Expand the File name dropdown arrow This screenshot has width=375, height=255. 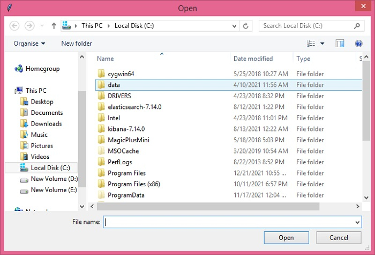(x=357, y=222)
